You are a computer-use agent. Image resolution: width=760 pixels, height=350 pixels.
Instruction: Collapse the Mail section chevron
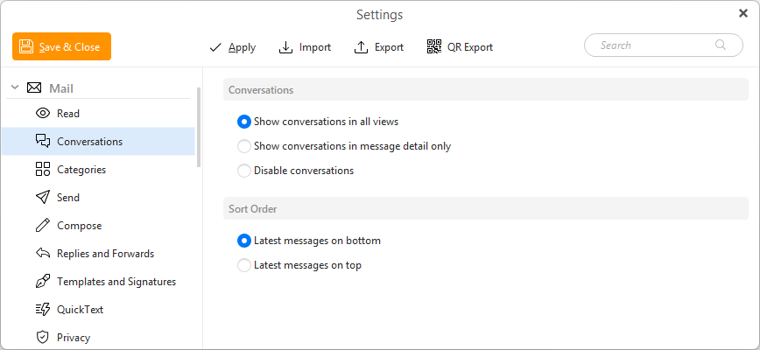[15, 87]
